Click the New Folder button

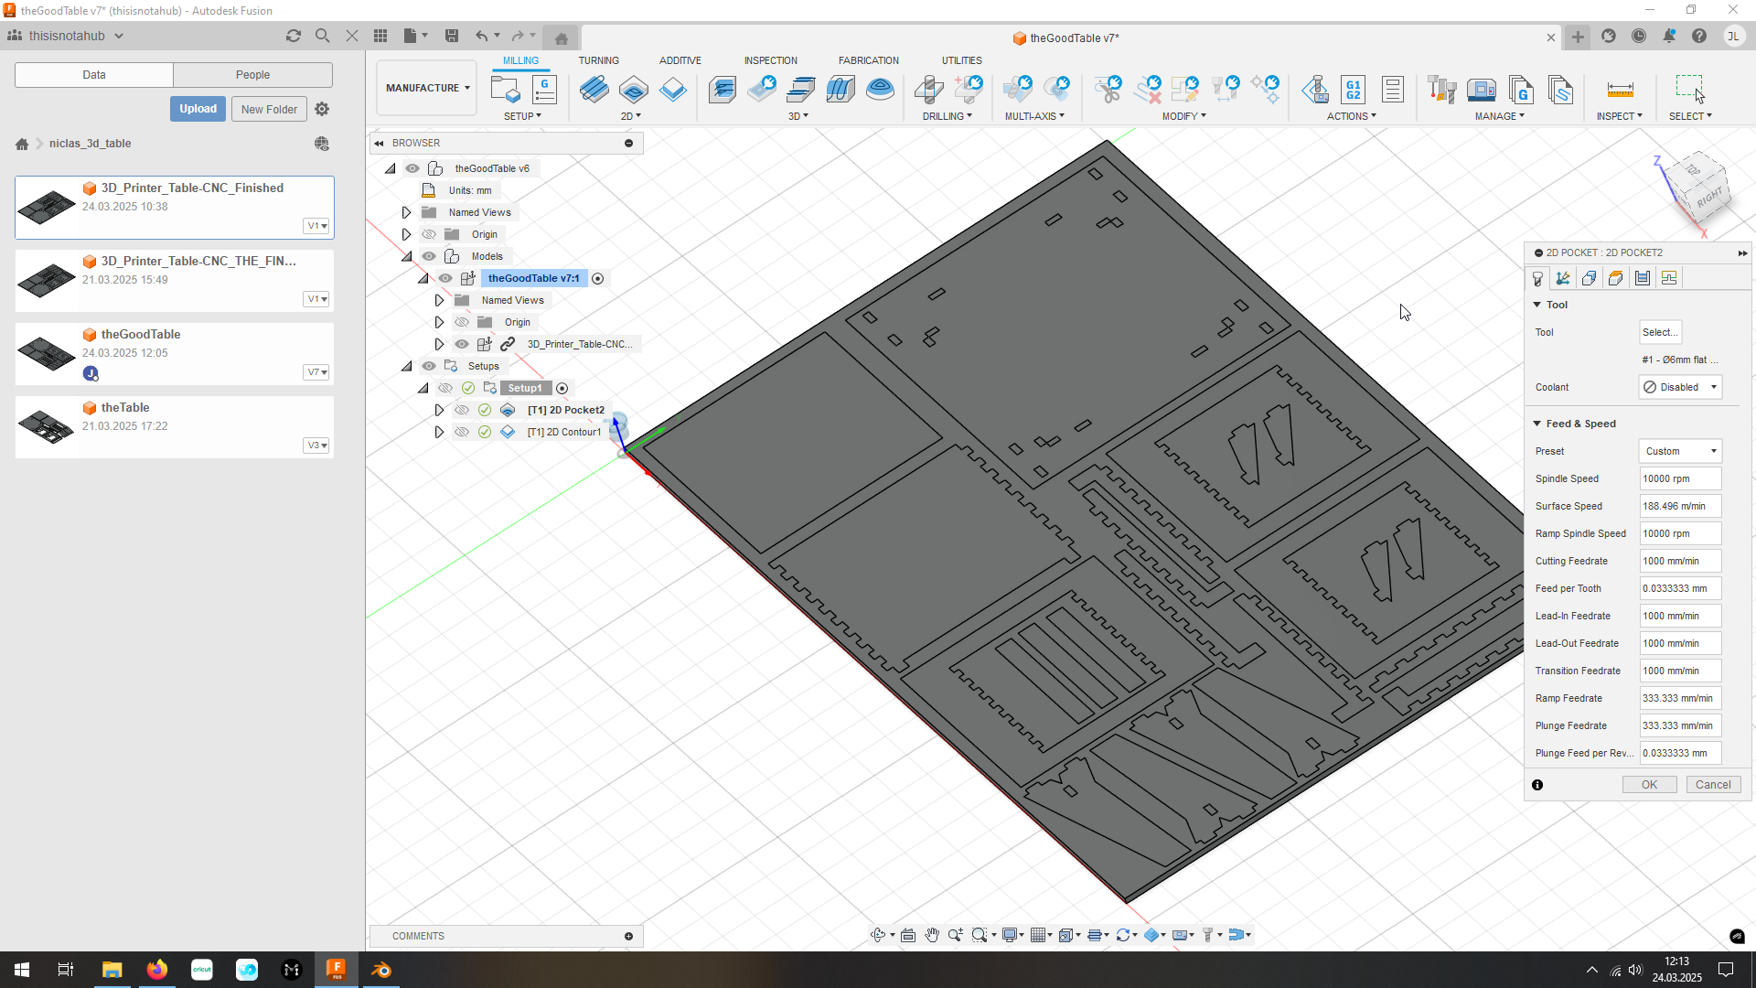tap(269, 109)
